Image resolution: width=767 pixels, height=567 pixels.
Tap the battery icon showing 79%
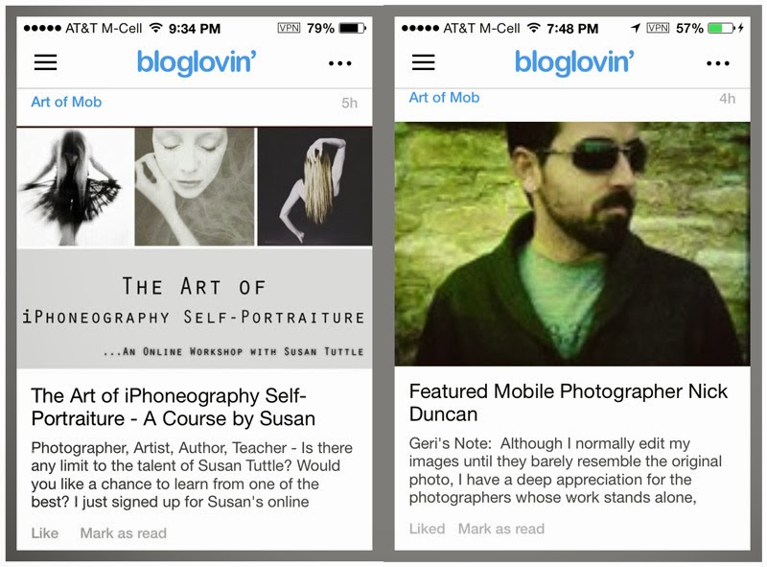(x=353, y=28)
